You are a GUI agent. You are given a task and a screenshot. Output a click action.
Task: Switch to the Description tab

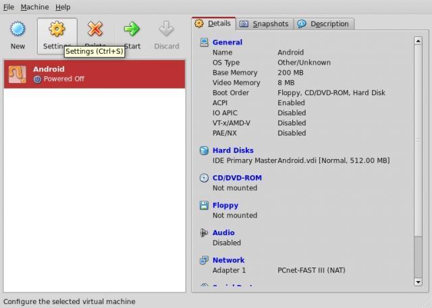(x=324, y=24)
